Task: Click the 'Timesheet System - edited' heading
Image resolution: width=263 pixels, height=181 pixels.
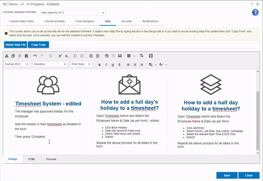Action: point(48,104)
